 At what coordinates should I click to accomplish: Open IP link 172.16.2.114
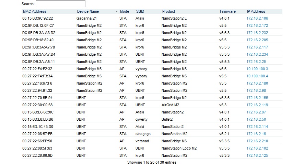click(257, 127)
